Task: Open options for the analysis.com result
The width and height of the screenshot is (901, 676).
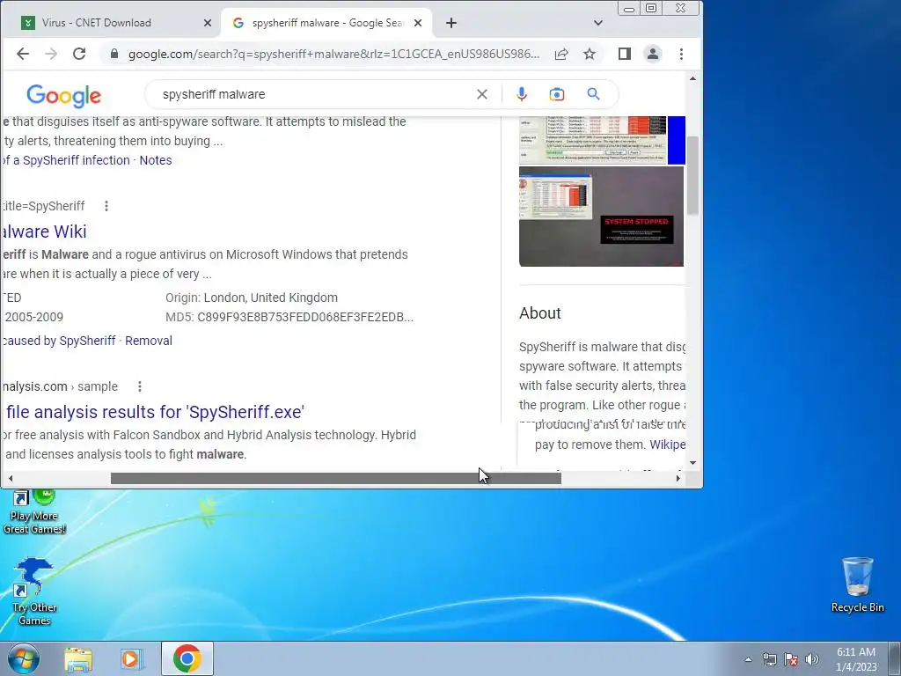Action: pos(140,386)
